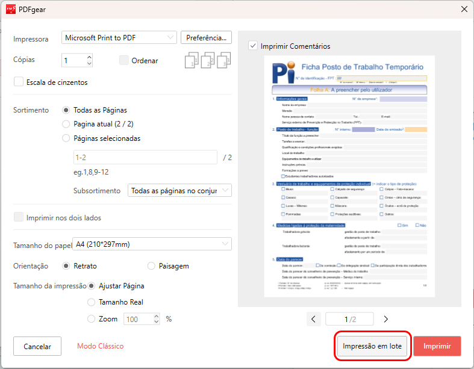Choose Paisagem orientation
This screenshot has width=474, height=369.
[151, 265]
